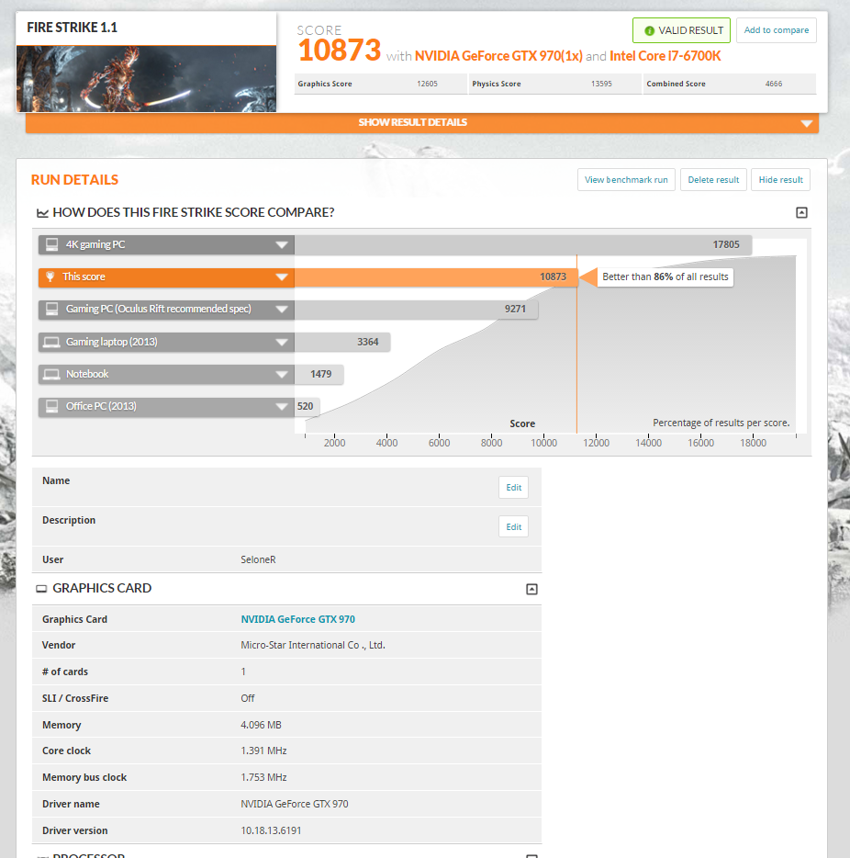Expand the Notebook dropdown arrow
Screen dimensions: 850x858
tap(282, 374)
